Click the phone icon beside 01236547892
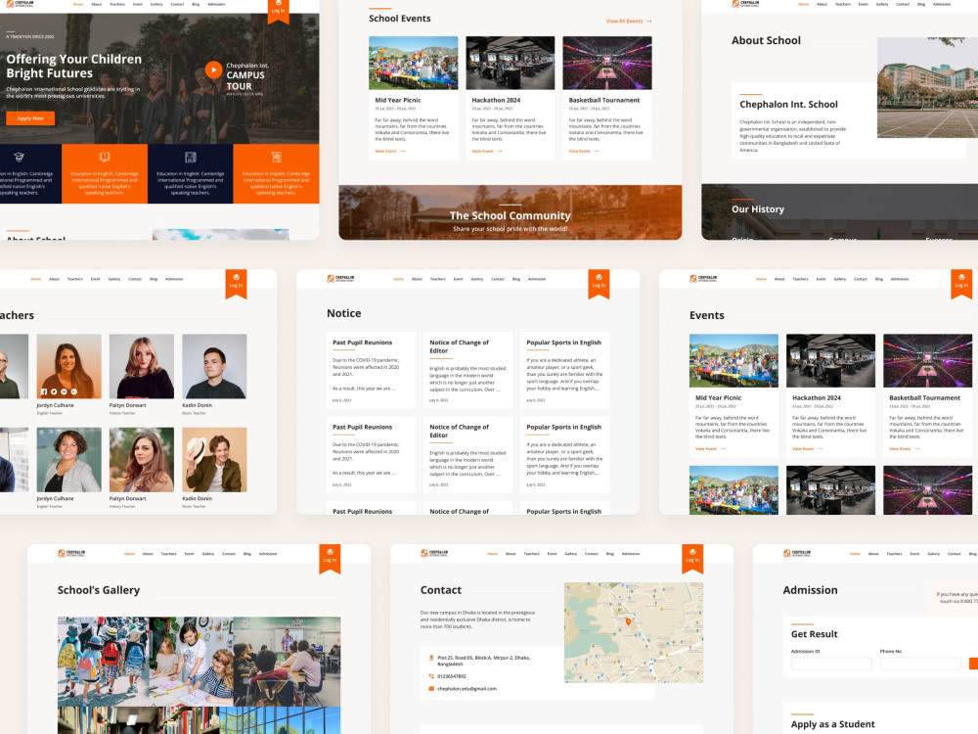Screen dimensions: 978x734 (x=431, y=676)
